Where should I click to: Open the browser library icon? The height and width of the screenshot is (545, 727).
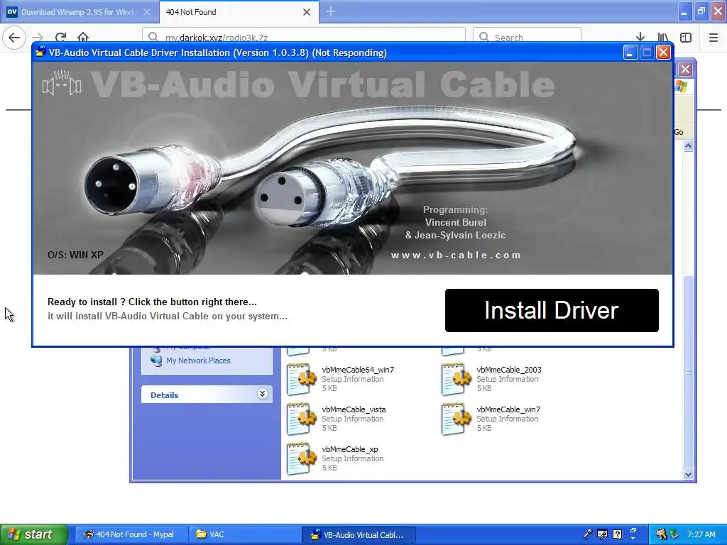pyautogui.click(x=663, y=38)
